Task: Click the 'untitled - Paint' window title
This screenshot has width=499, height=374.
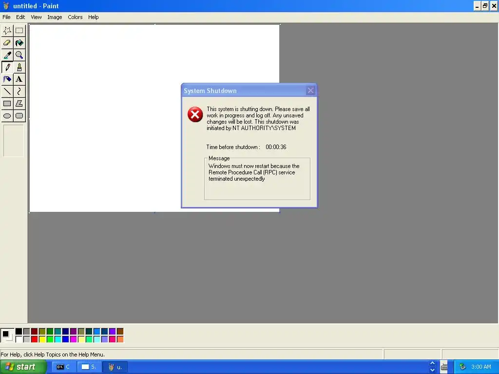Action: click(36, 6)
